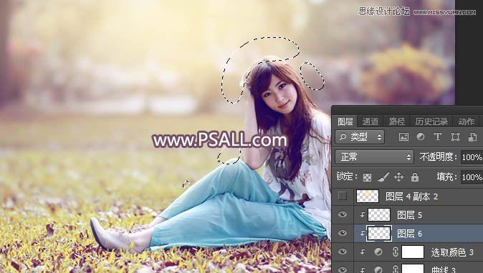Show hidden layer 图层 4 副本 2
Screen dimensions: 483x273
(x=343, y=196)
